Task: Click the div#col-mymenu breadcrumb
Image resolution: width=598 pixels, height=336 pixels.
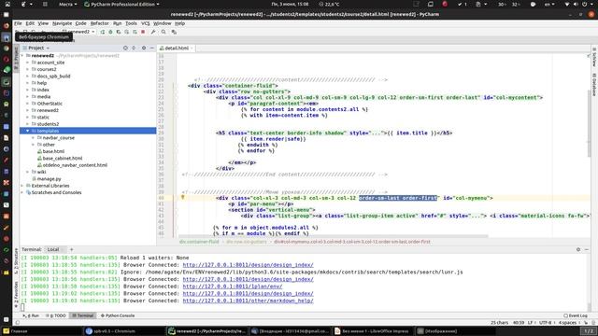Action: [x=352, y=242]
